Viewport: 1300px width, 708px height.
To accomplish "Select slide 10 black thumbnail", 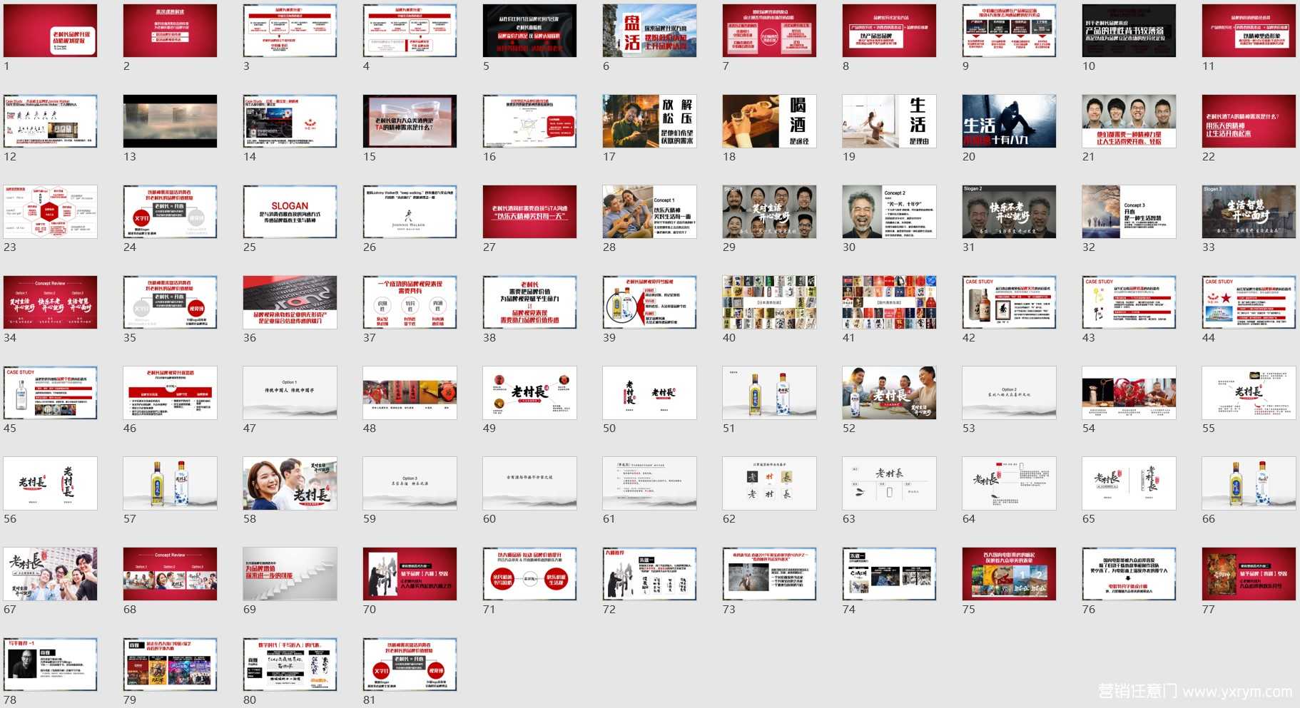I will pyautogui.click(x=1129, y=31).
